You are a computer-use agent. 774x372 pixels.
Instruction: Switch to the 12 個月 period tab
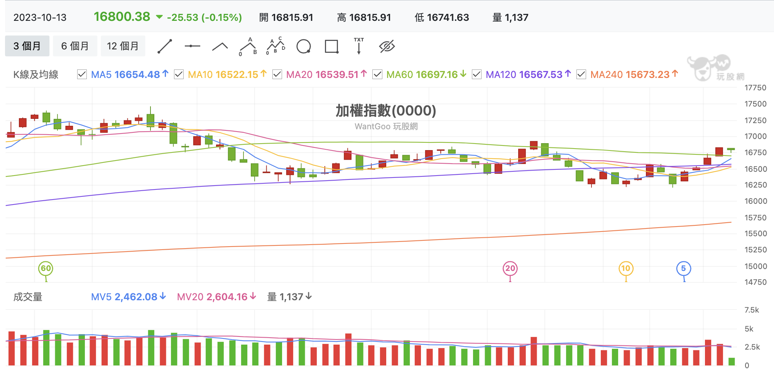pos(123,46)
